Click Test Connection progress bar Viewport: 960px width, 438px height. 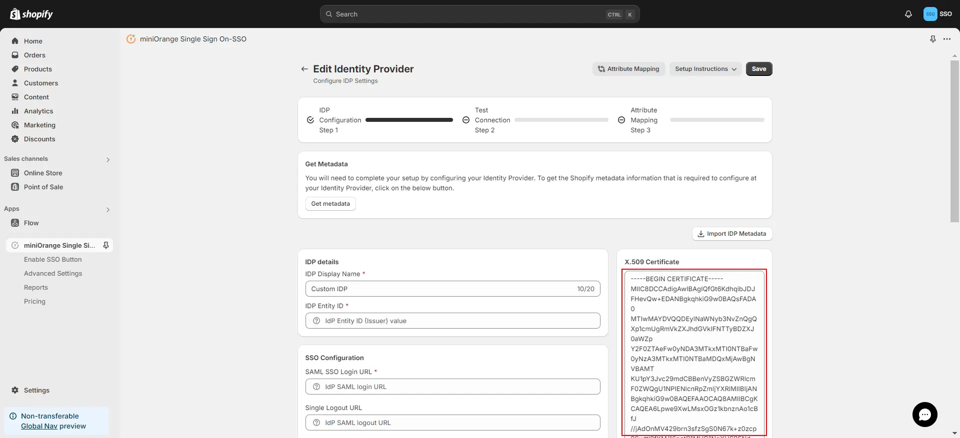(x=561, y=120)
